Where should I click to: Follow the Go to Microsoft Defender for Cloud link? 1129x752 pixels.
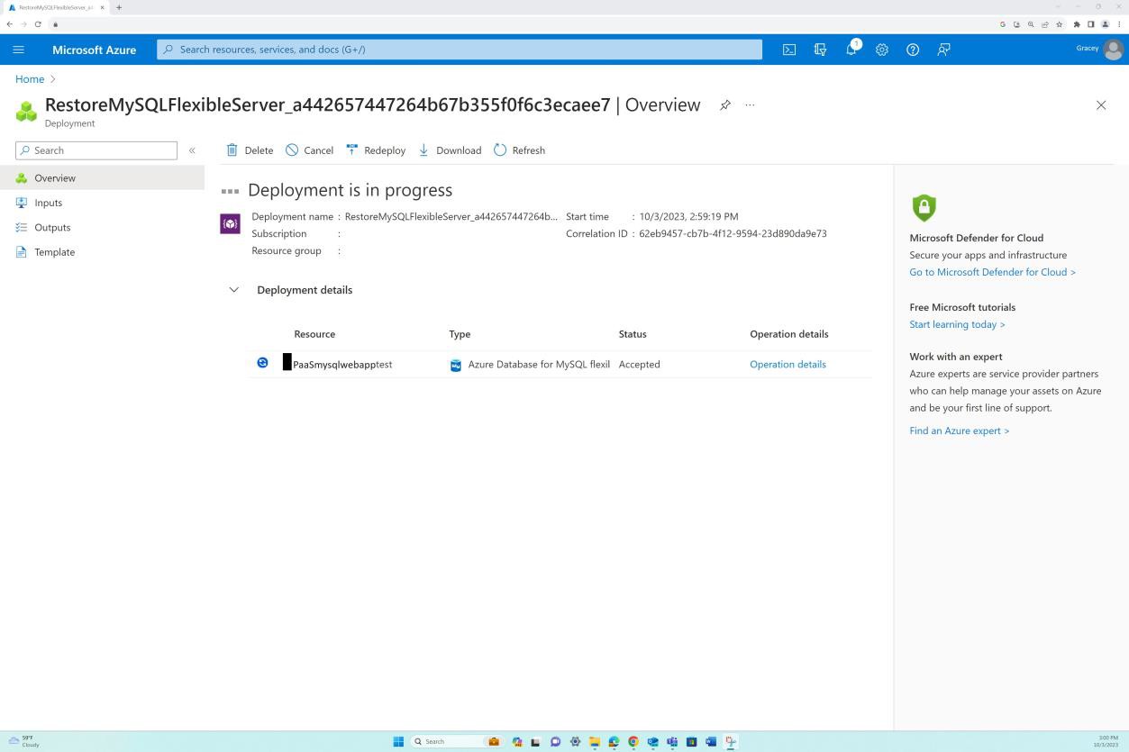pos(991,271)
